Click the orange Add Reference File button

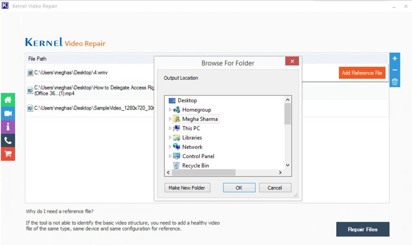tap(362, 73)
